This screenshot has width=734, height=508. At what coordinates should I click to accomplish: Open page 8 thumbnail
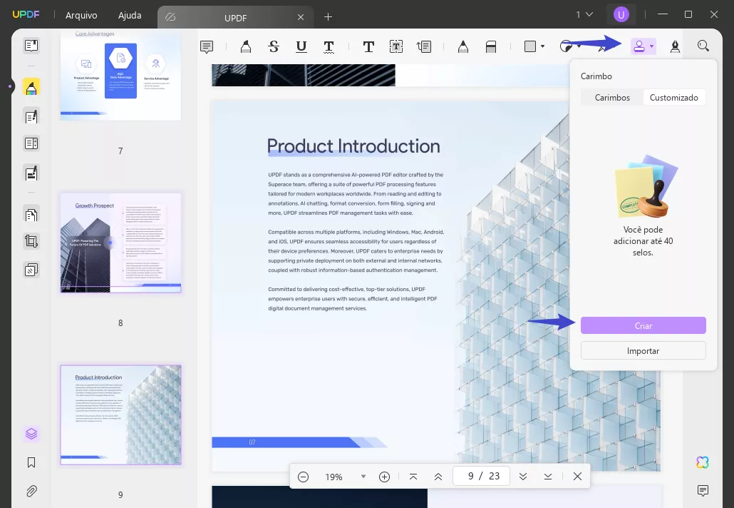pos(120,243)
